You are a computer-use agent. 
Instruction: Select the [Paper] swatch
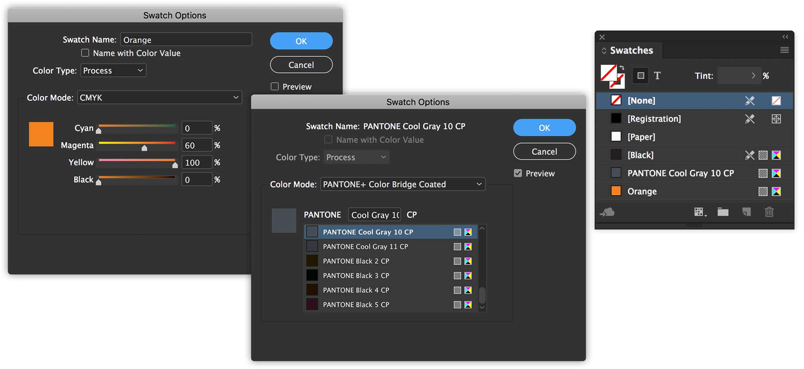pos(694,137)
